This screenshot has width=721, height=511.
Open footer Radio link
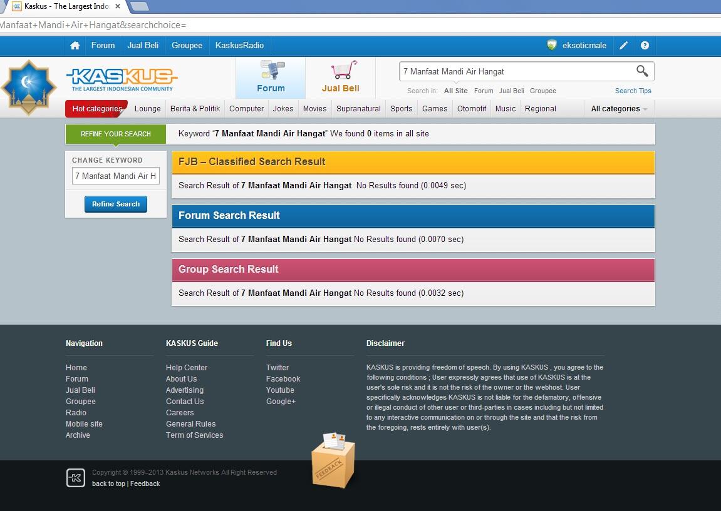[x=76, y=413]
